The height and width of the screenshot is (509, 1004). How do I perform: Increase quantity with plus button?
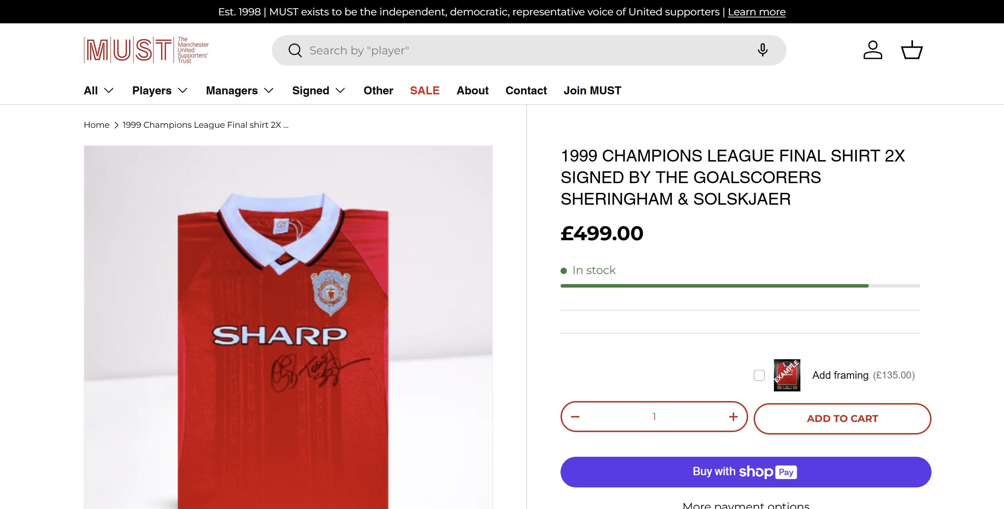(x=733, y=417)
